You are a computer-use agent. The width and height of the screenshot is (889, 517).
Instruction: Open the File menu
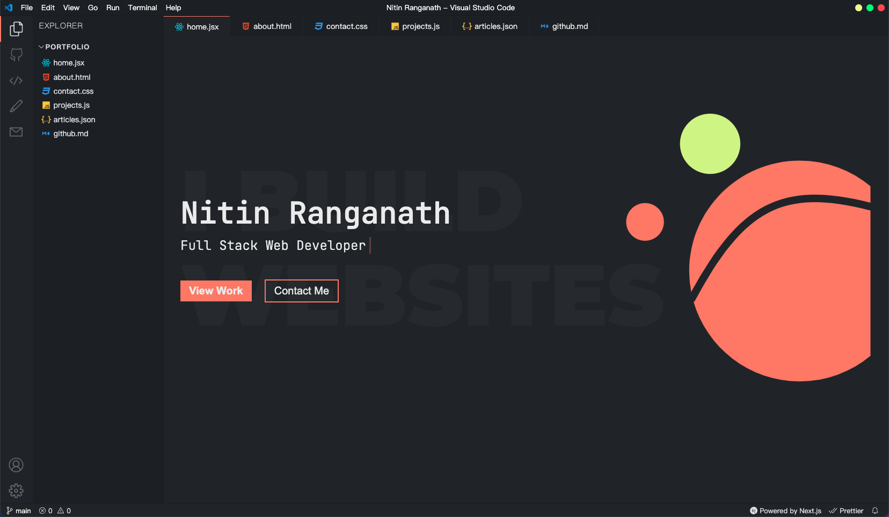[x=27, y=8]
